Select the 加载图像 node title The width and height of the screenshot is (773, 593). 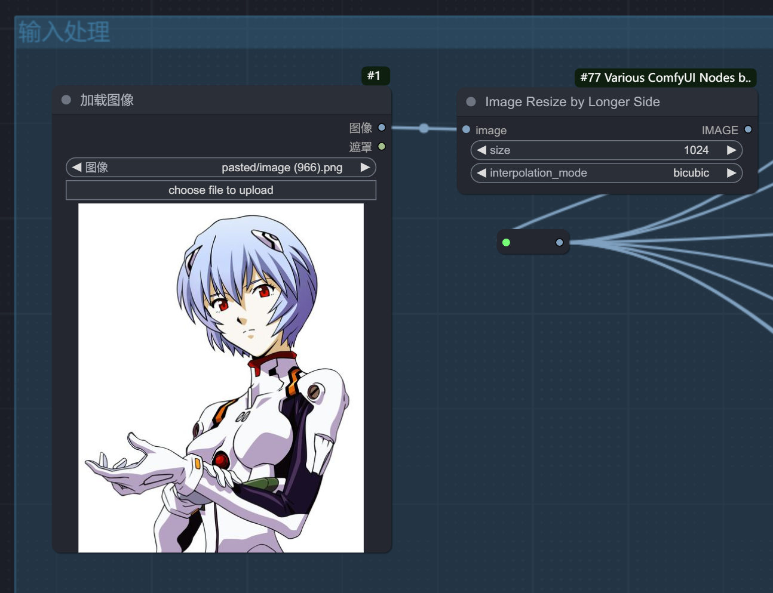pos(107,100)
